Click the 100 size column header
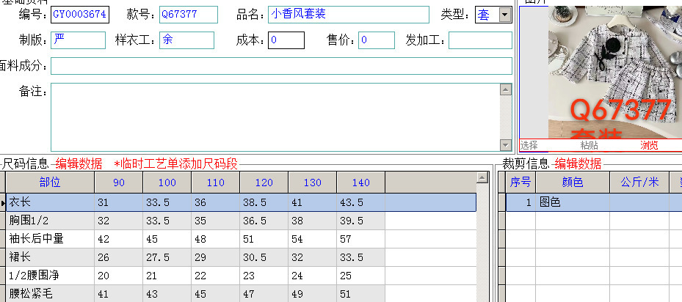The height and width of the screenshot is (302, 682). (x=167, y=182)
